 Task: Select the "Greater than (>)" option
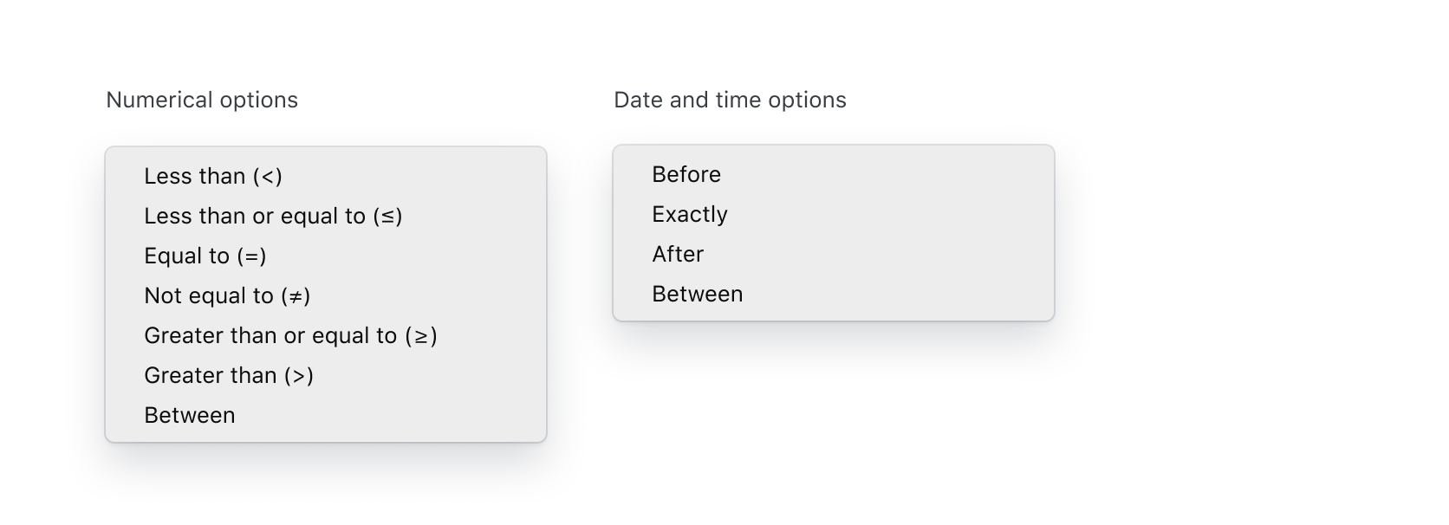pos(229,376)
